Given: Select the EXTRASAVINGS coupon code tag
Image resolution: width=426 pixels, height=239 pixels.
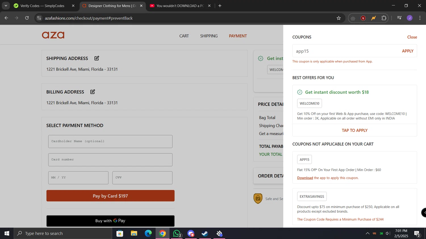Looking at the screenshot, I should pyautogui.click(x=312, y=197).
